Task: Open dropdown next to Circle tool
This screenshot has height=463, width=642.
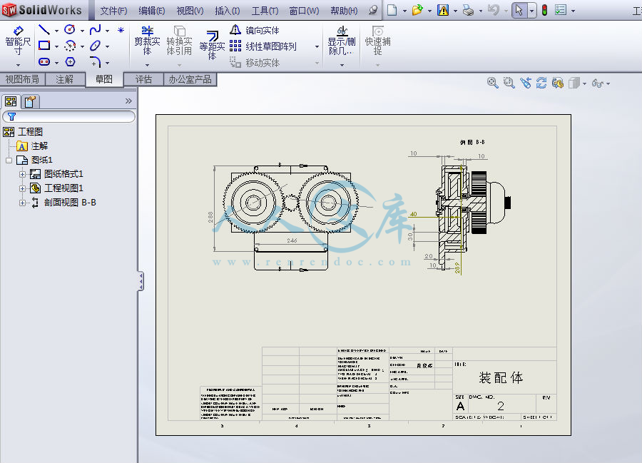Action: coord(82,30)
